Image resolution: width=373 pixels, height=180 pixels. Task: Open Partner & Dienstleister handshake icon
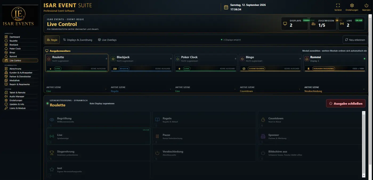(6, 77)
